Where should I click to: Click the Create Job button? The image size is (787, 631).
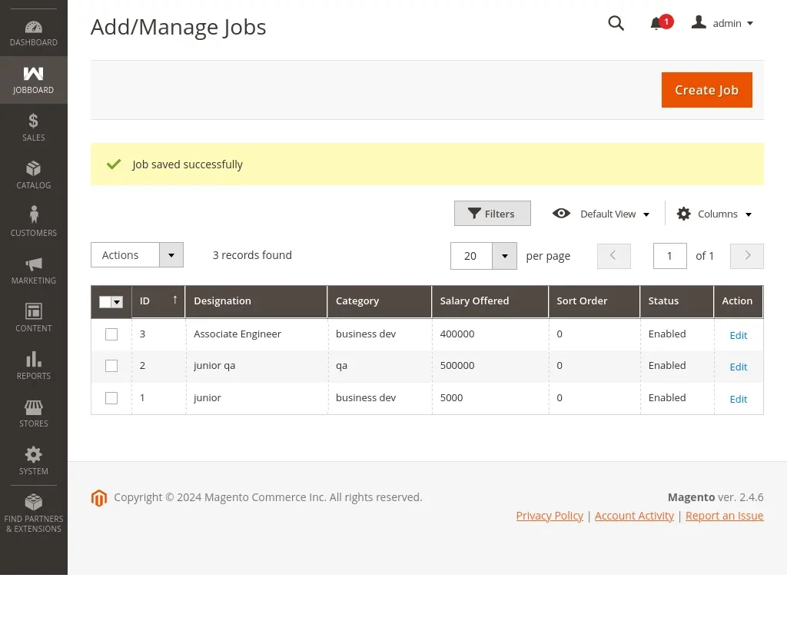tap(706, 90)
